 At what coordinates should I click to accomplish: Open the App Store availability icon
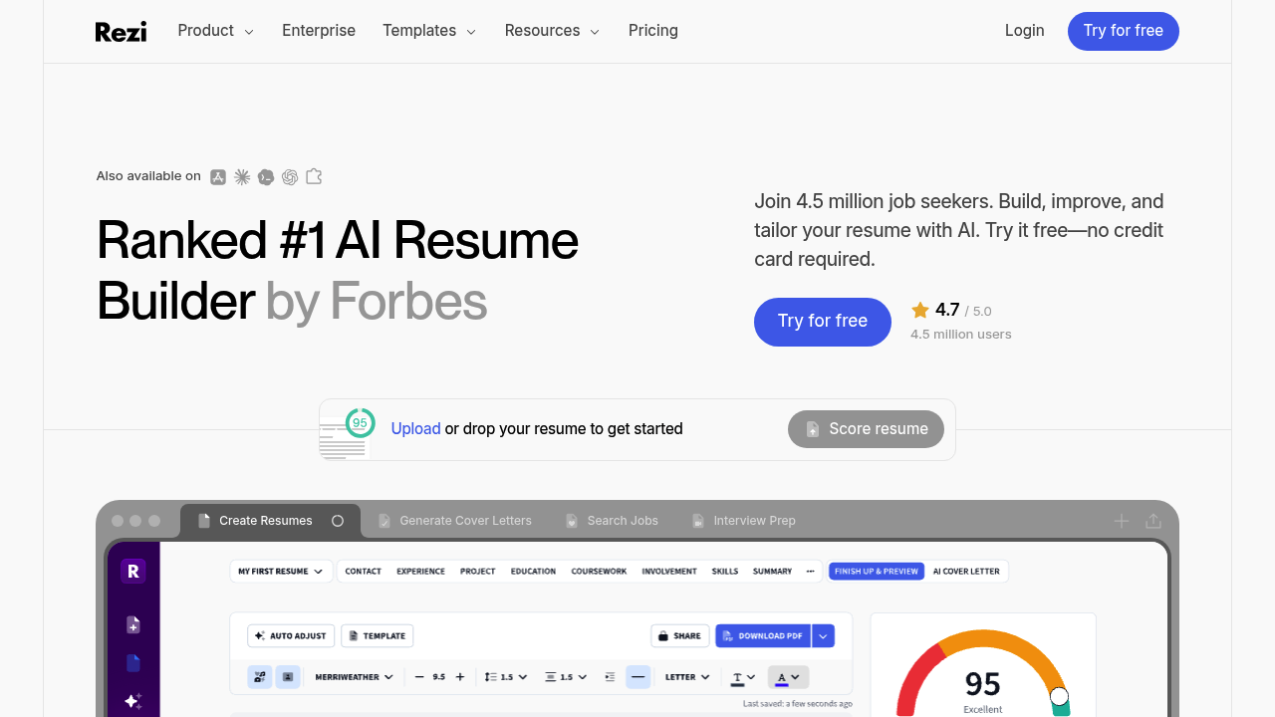pyautogui.click(x=218, y=177)
